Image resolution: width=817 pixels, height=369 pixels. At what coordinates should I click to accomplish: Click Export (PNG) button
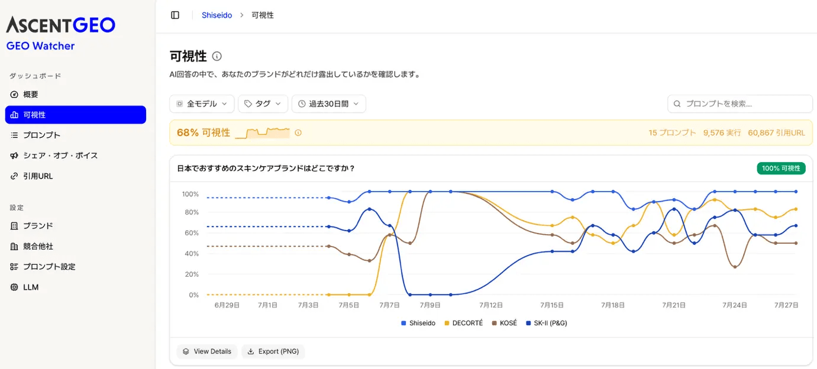[x=273, y=351]
